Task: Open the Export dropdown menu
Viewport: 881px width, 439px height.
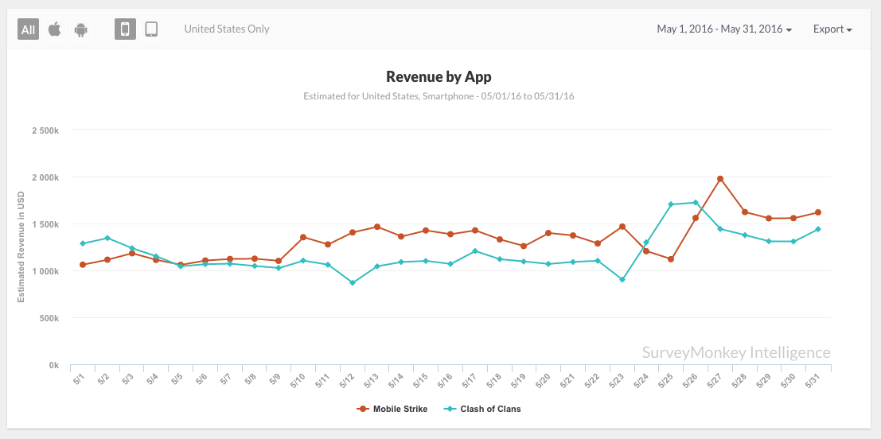Action: tap(832, 29)
